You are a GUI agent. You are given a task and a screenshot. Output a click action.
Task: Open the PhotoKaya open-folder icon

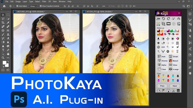tap(158, 19)
